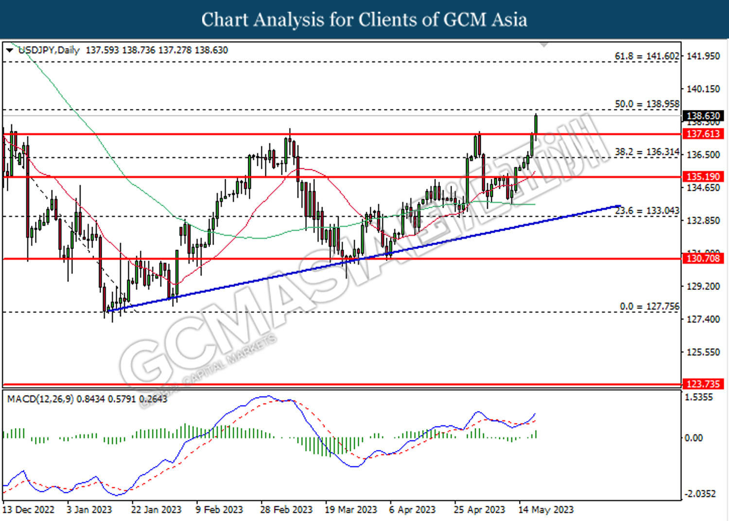Click the MACD scale value 1.5355
The width and height of the screenshot is (729, 521).
pyautogui.click(x=698, y=397)
